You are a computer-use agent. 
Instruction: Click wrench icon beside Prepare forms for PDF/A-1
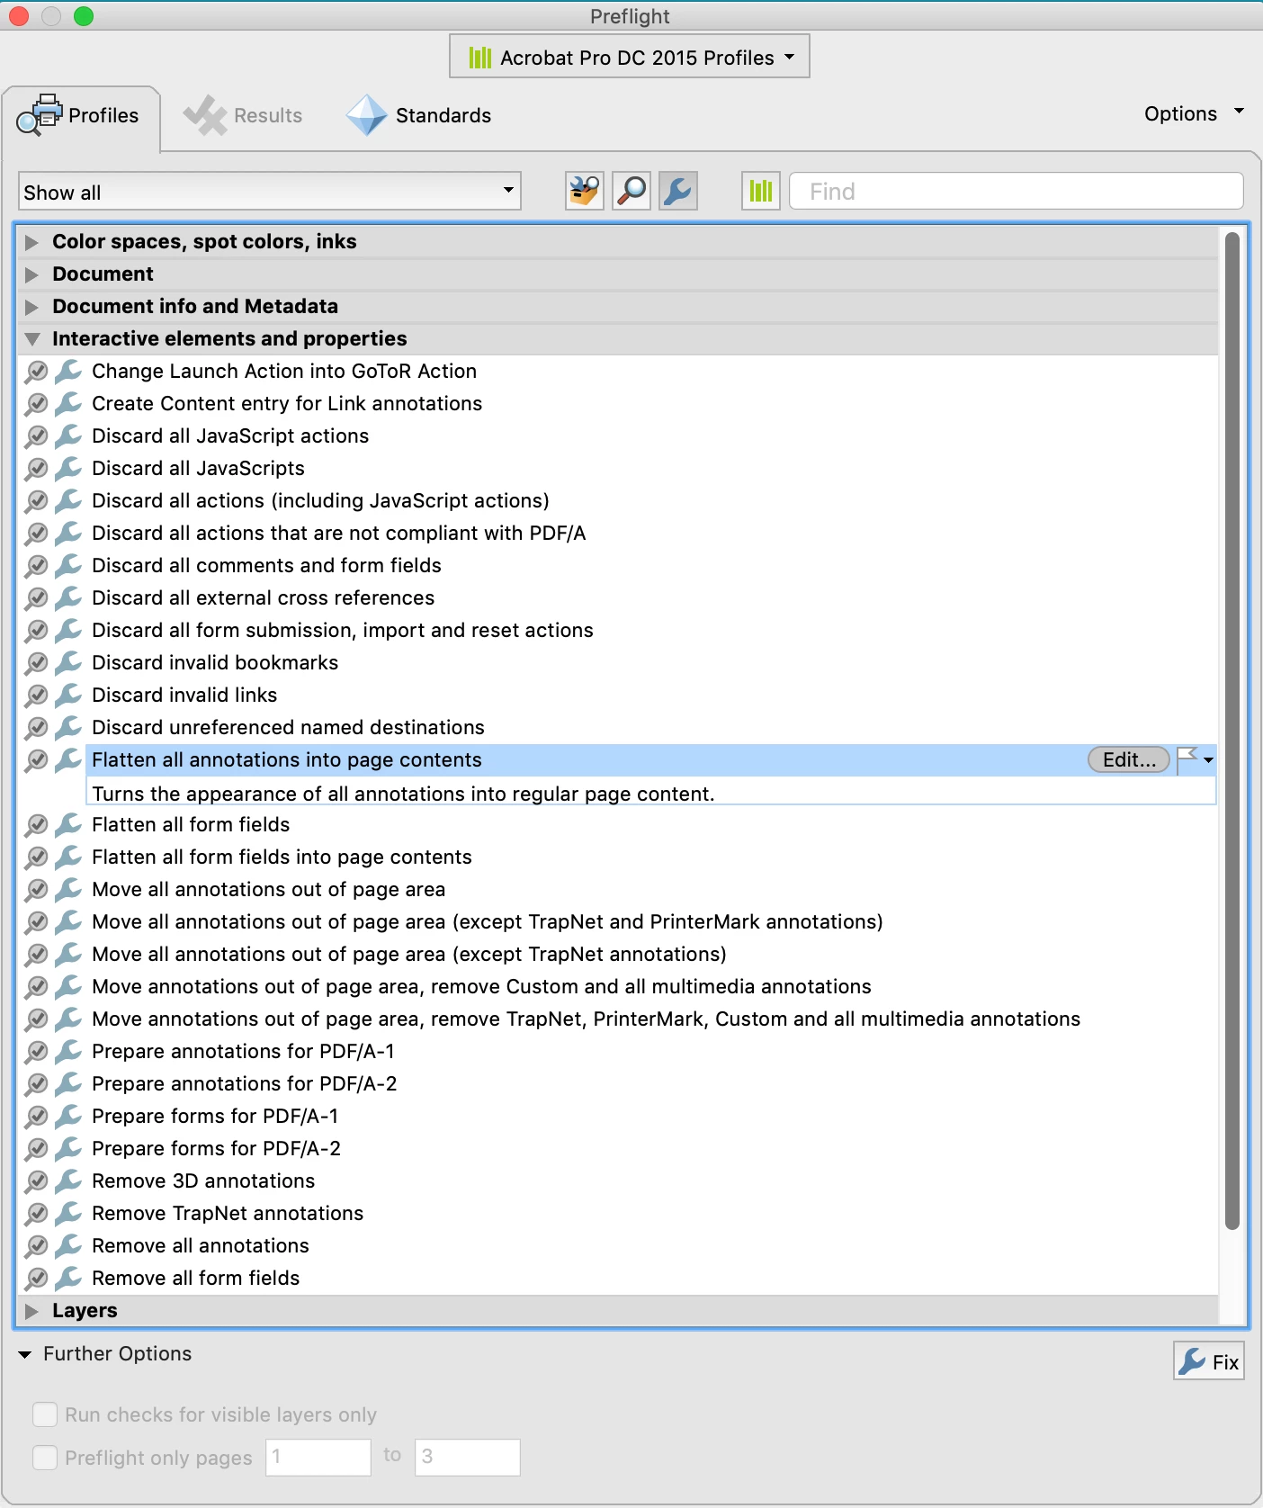(68, 1116)
